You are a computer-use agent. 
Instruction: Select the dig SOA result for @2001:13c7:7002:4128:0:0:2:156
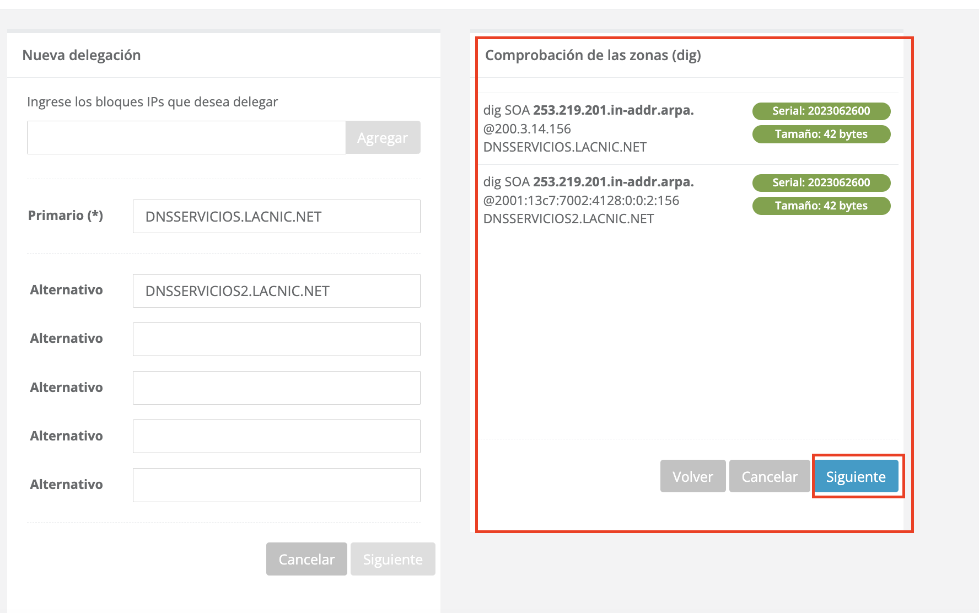coord(588,200)
